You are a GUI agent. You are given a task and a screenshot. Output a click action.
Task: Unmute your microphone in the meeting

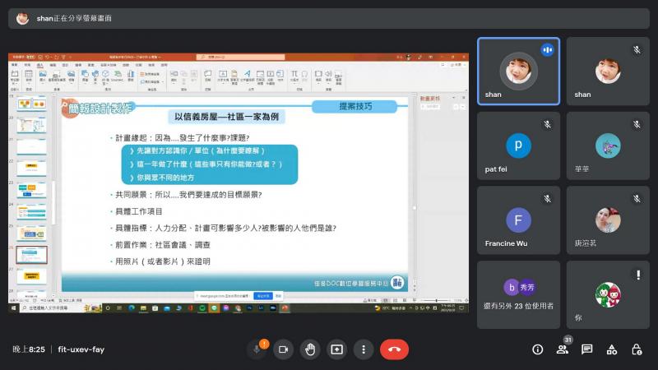[x=257, y=349]
